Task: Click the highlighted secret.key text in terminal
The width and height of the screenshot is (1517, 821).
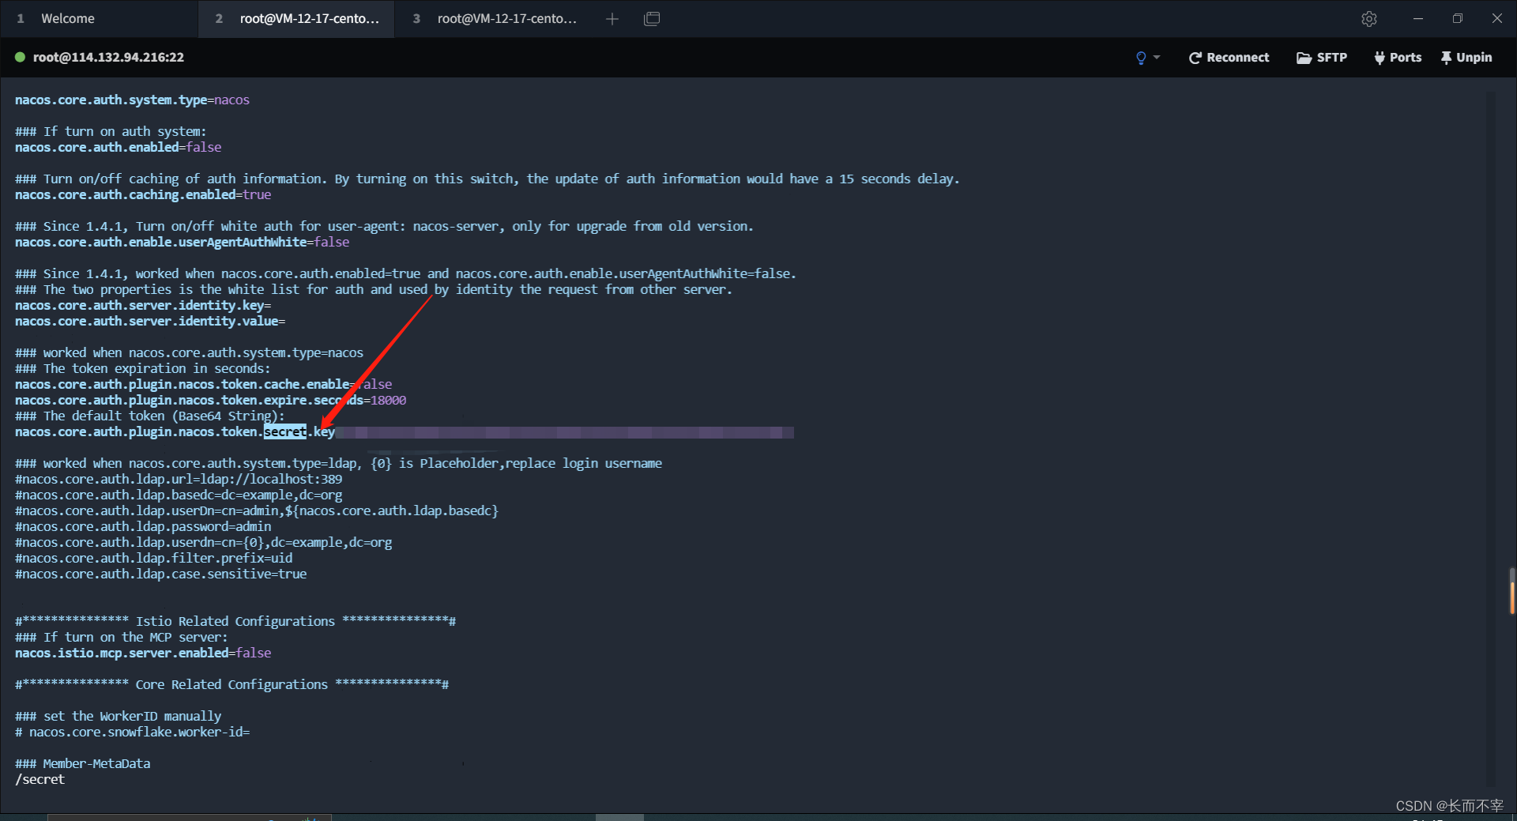Action: tap(284, 432)
